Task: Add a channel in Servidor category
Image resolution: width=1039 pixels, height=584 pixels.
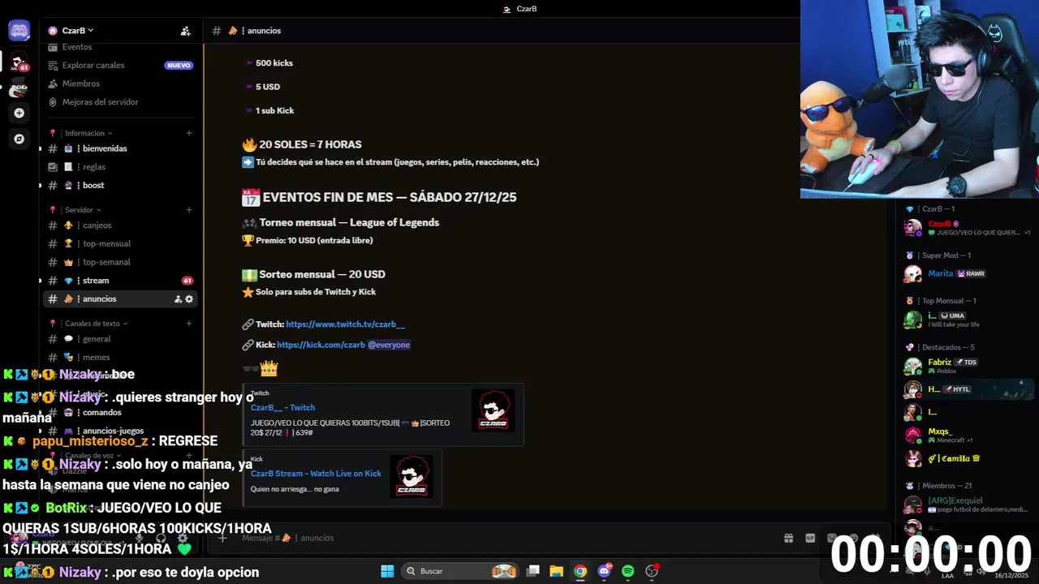Action: coord(189,210)
